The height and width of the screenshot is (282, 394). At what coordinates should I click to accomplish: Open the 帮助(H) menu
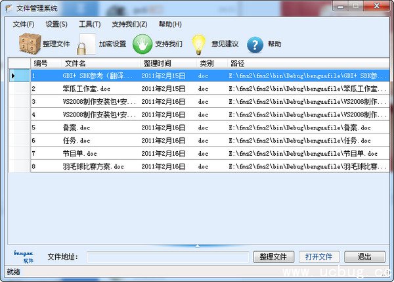coord(170,24)
